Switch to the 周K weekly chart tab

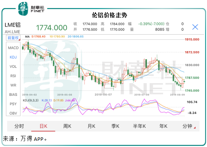point(67,126)
